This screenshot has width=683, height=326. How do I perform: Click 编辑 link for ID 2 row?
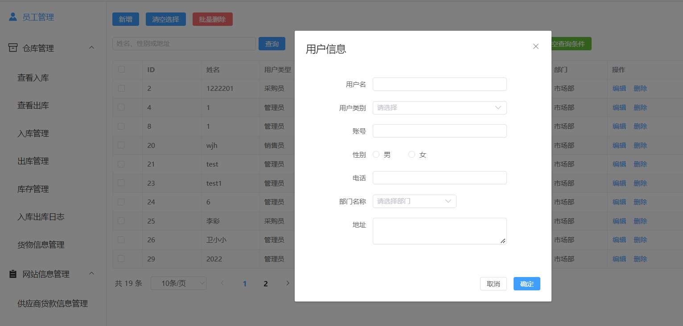click(619, 88)
